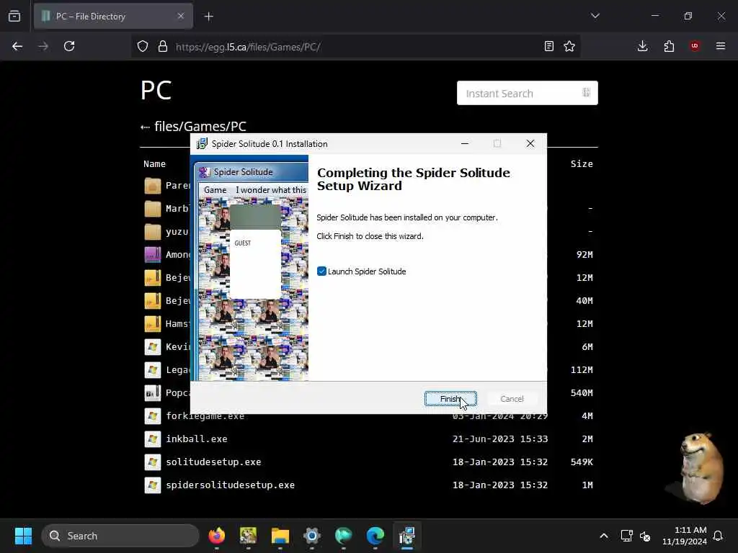Open the Windows Start menu

tap(23, 536)
